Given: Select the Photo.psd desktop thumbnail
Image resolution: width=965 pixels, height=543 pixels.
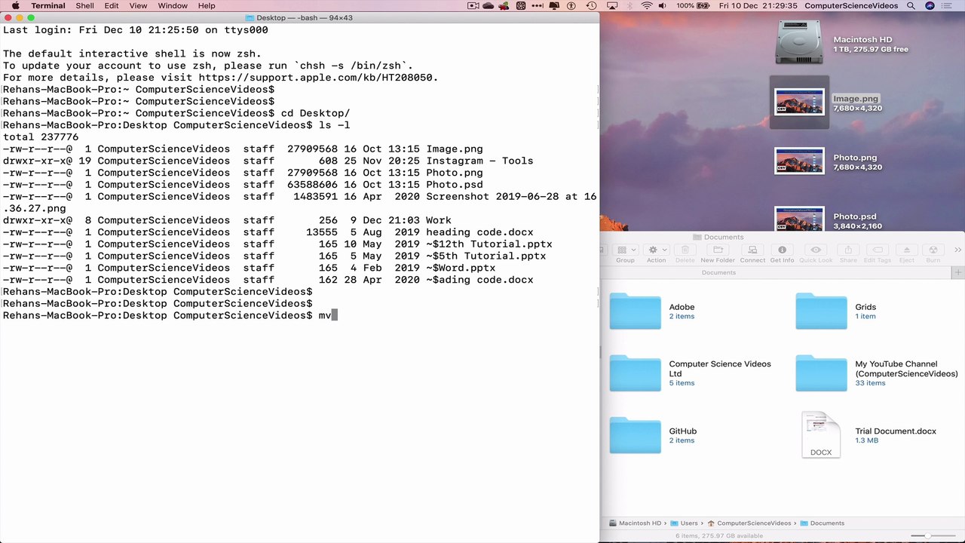Looking at the screenshot, I should [799, 220].
